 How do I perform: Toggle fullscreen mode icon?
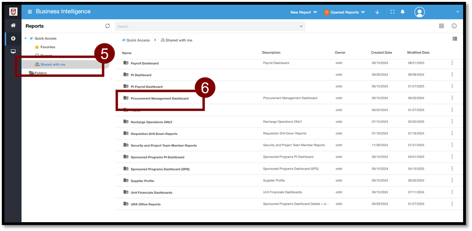[393, 12]
